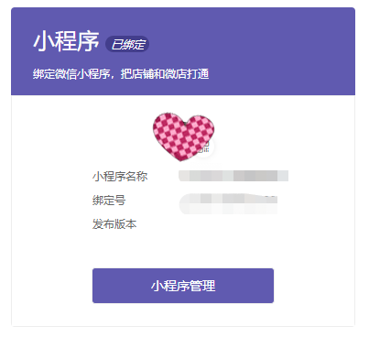Image resolution: width=369 pixels, height=337 pixels.
Task: Open the QR code icon beside the heart
Action: pyautogui.click(x=205, y=147)
